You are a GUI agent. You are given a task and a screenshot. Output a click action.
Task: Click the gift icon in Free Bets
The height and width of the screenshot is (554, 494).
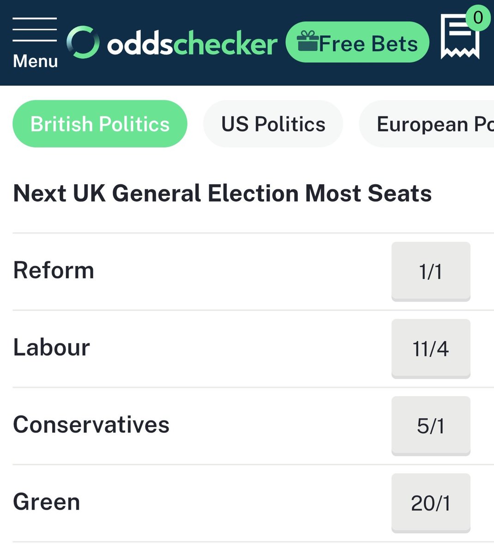(307, 42)
